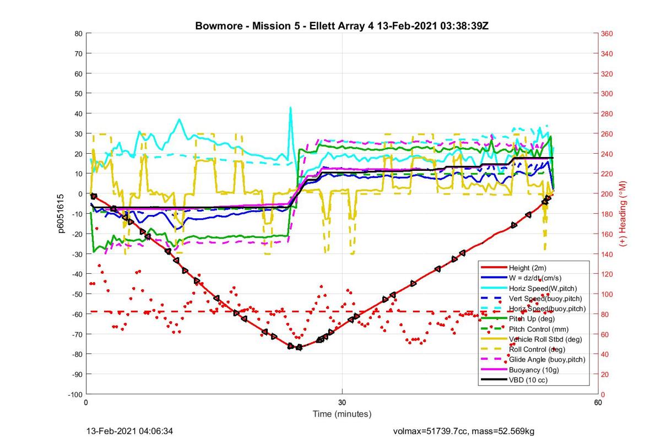
Task: Pick 'Horiz Speed(buoy,pitch)' legend label
Action: point(547,309)
